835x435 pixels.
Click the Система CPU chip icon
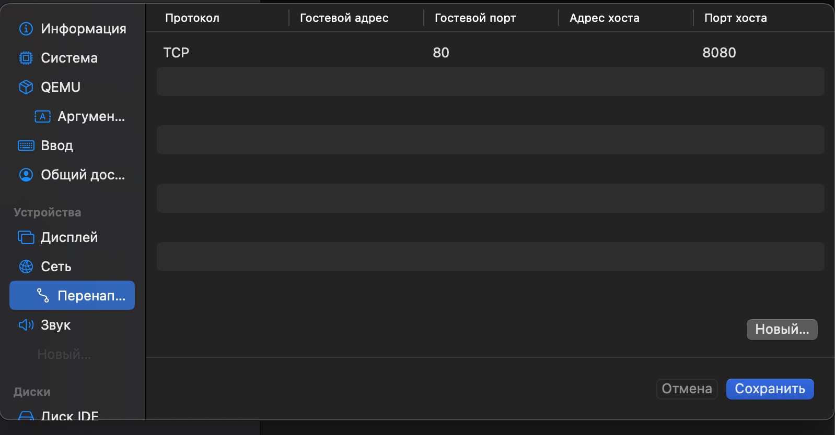point(26,58)
